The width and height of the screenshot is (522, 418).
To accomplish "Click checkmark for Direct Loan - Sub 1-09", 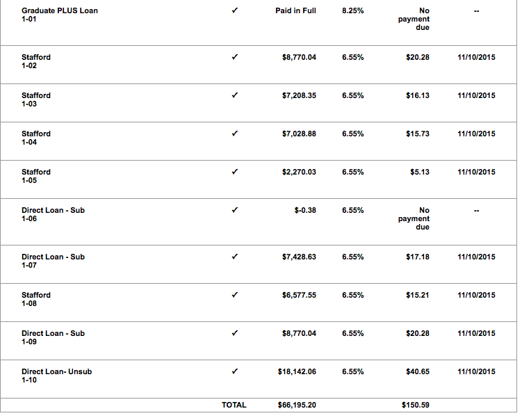I will [x=235, y=333].
